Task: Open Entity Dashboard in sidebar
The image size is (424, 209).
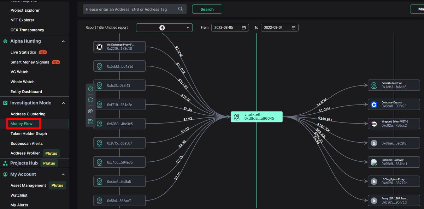Action: (x=26, y=92)
